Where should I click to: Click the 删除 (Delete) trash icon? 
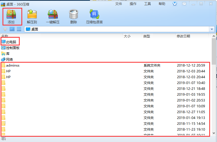74,16
